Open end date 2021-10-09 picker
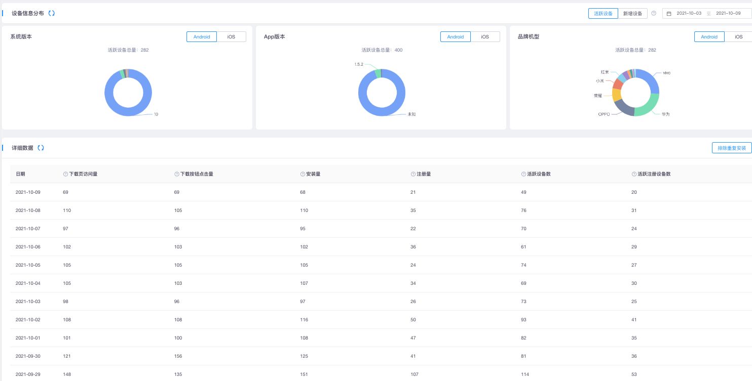Image resolution: width=752 pixels, height=381 pixels. pyautogui.click(x=728, y=13)
